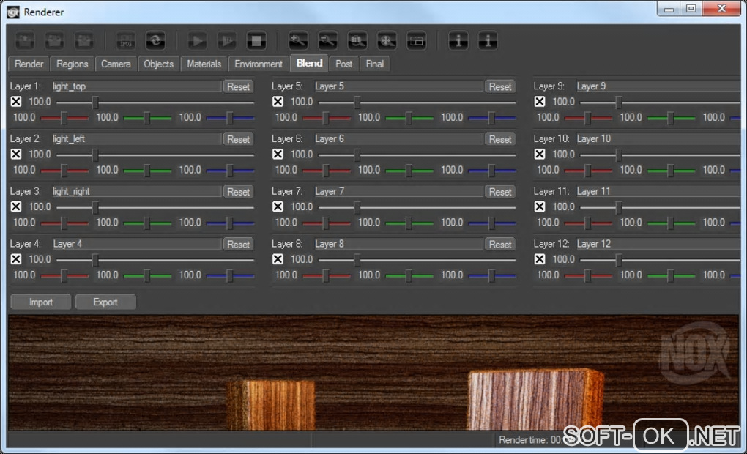Viewport: 747px width, 454px height.
Task: Reset Layer 7 values
Action: click(500, 192)
